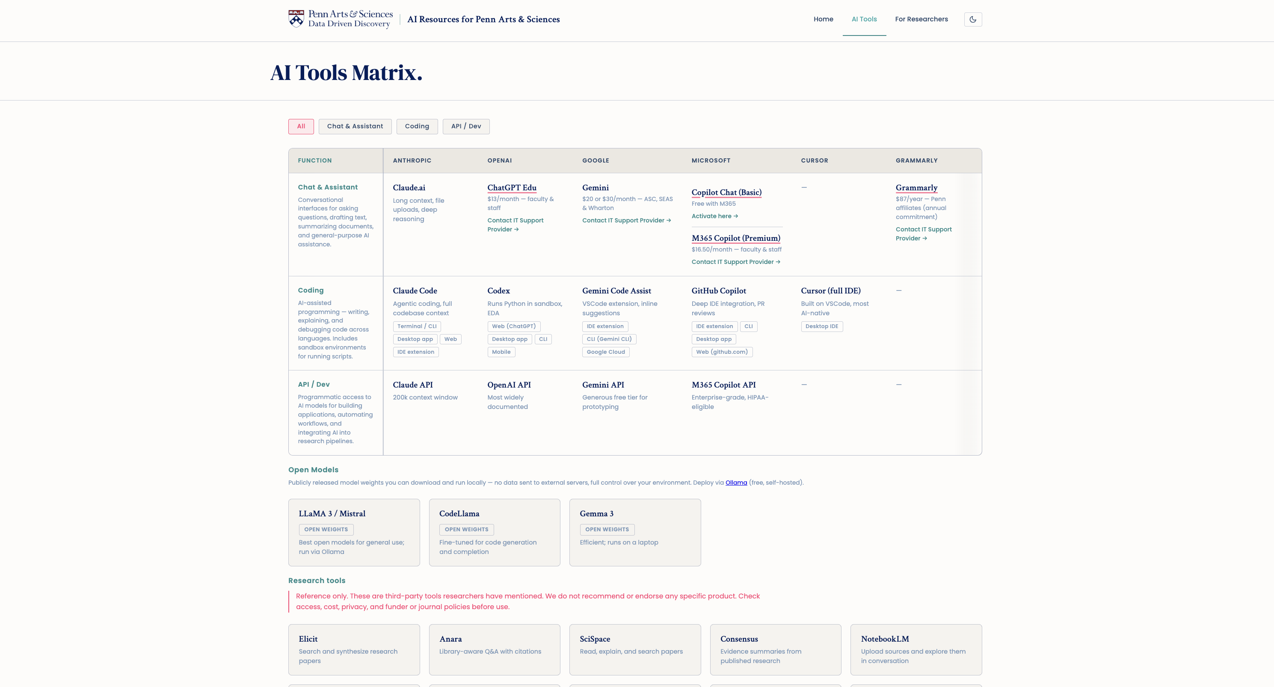Image resolution: width=1274 pixels, height=687 pixels.
Task: Click the Claude.ai entry
Action: tap(409, 187)
